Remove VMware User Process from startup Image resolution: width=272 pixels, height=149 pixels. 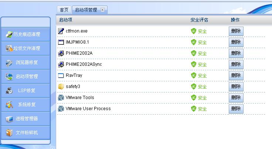click(x=236, y=109)
